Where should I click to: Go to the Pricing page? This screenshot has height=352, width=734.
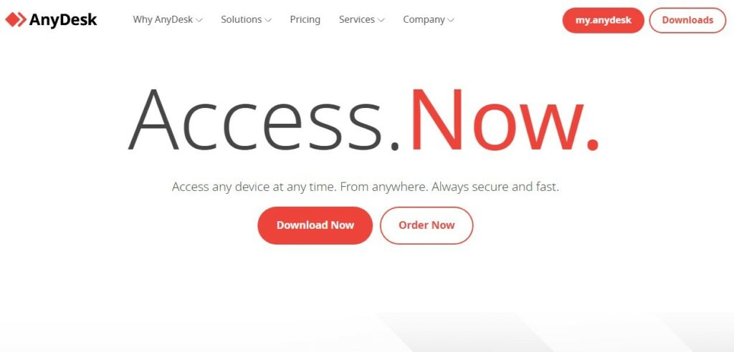(305, 19)
